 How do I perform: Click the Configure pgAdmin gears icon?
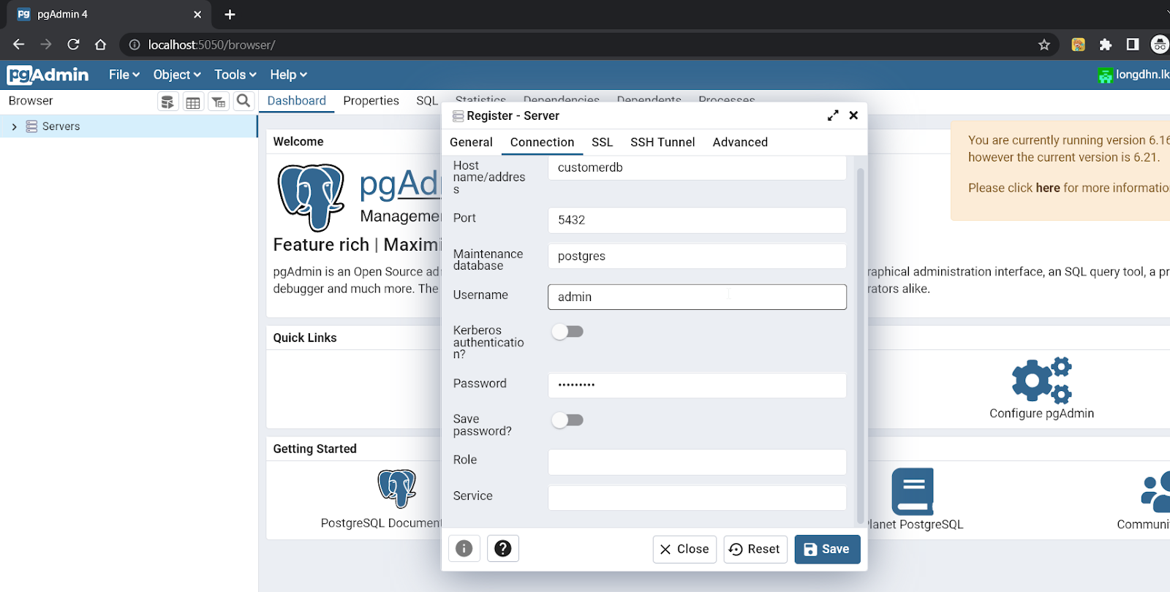click(x=1041, y=380)
